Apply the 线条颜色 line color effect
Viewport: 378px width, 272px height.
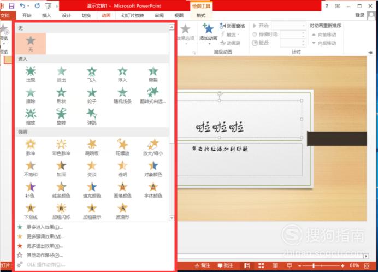click(61, 190)
